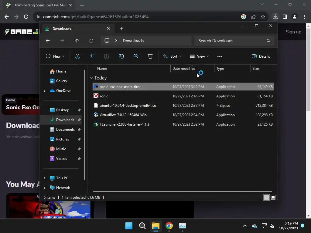The image size is (311, 233).
Task: Go back in File Explorer
Action: 48,41
